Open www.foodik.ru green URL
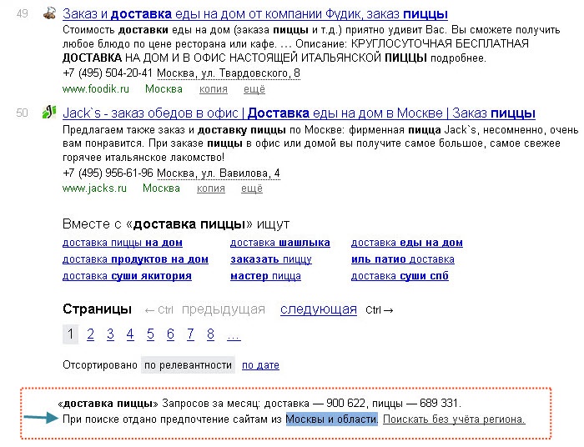The height and width of the screenshot is (447, 584). (x=96, y=89)
